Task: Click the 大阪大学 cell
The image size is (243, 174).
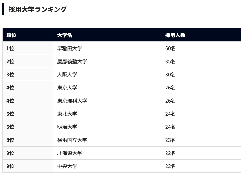Action: point(107,75)
